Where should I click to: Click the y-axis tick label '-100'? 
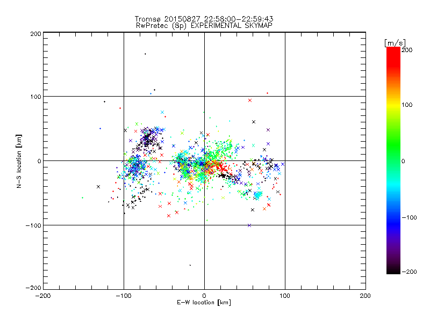(33, 225)
